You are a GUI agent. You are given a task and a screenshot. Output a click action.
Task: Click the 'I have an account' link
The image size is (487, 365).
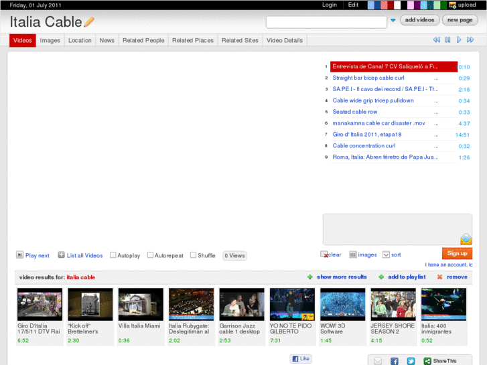[x=449, y=265]
